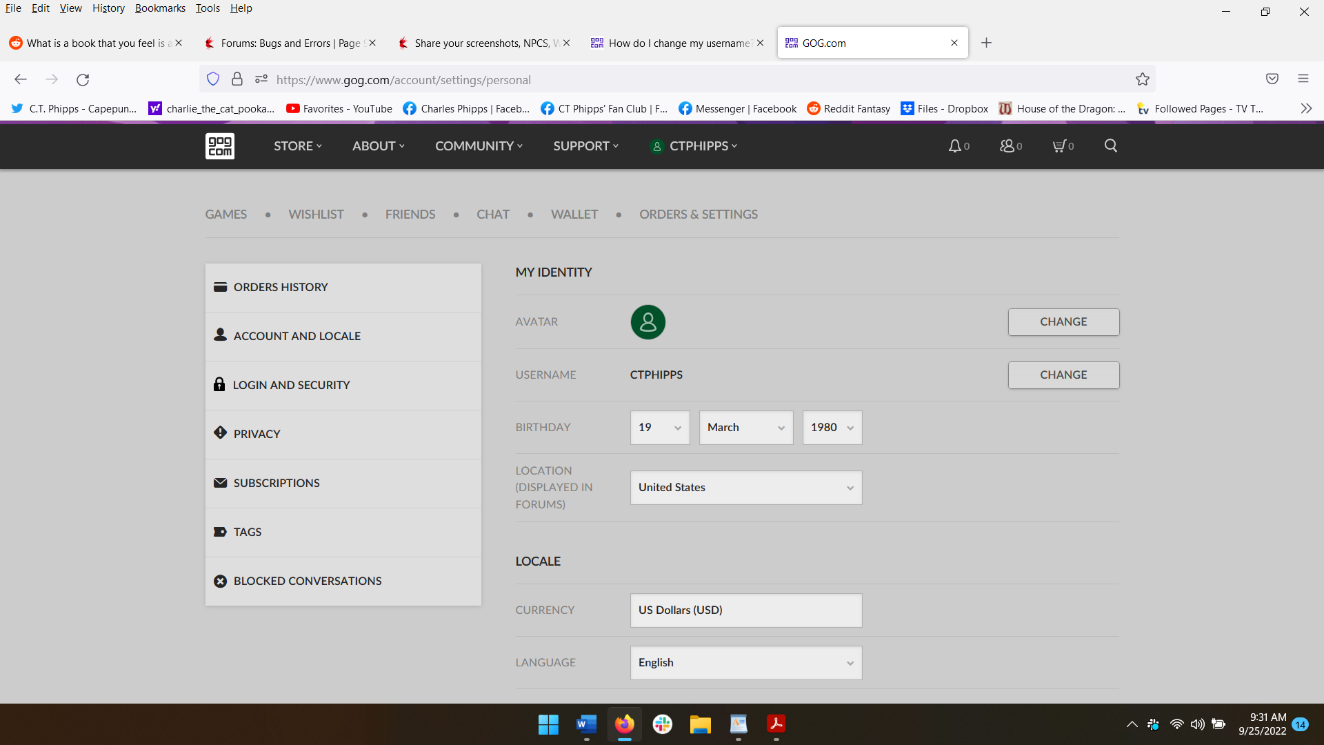Go to the CHAT tab
This screenshot has height=745, width=1324.
pyautogui.click(x=493, y=215)
